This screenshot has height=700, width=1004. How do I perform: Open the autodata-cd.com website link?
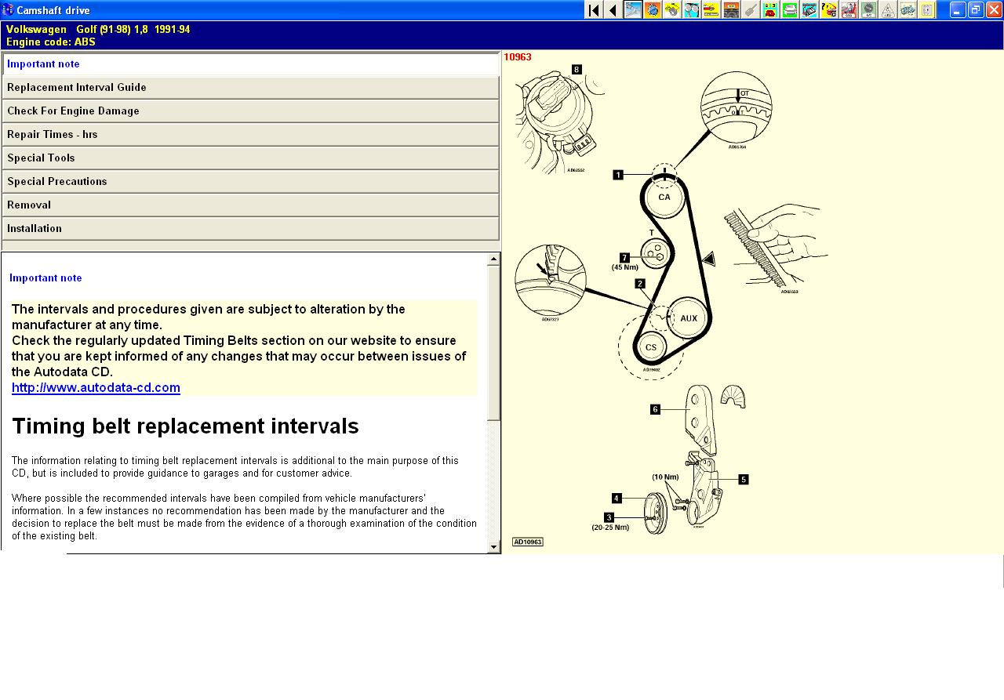click(96, 388)
